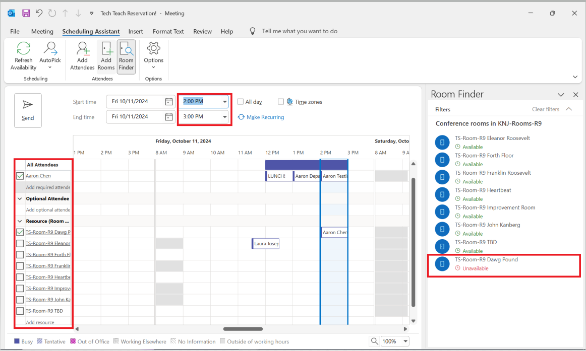Enable the All day checkbox

coord(241,102)
